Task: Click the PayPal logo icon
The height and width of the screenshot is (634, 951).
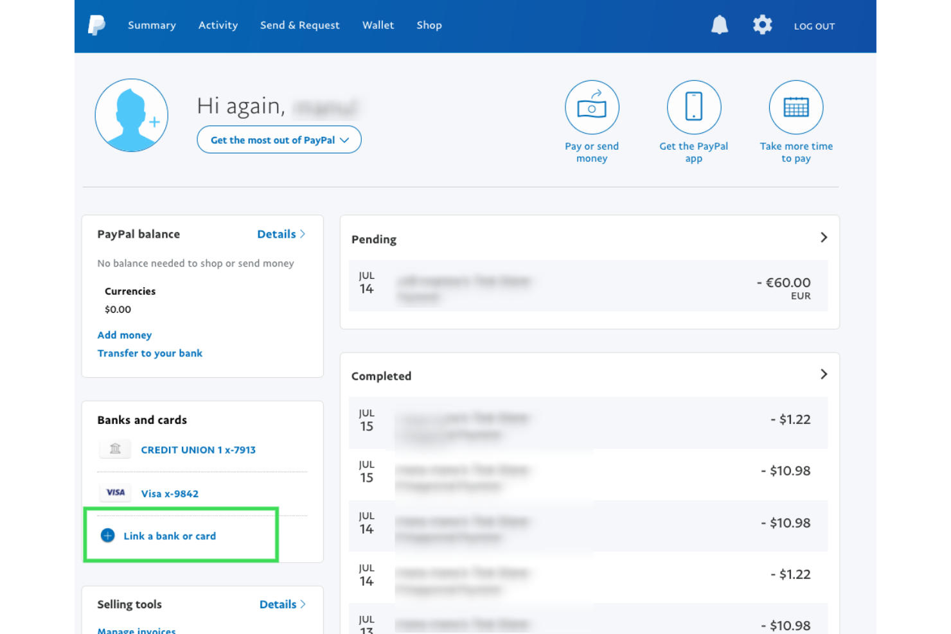Action: (x=96, y=25)
